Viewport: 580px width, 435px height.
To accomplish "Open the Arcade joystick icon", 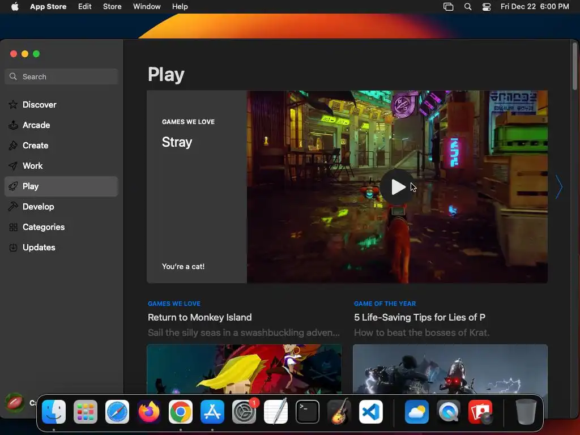I will tap(13, 125).
